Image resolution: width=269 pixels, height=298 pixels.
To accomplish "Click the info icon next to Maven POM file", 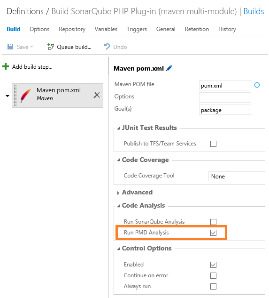I will 257,85.
